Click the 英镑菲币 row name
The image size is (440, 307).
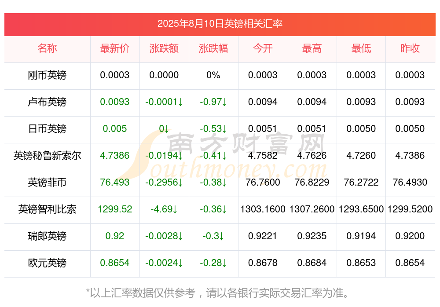pyautogui.click(x=47, y=183)
